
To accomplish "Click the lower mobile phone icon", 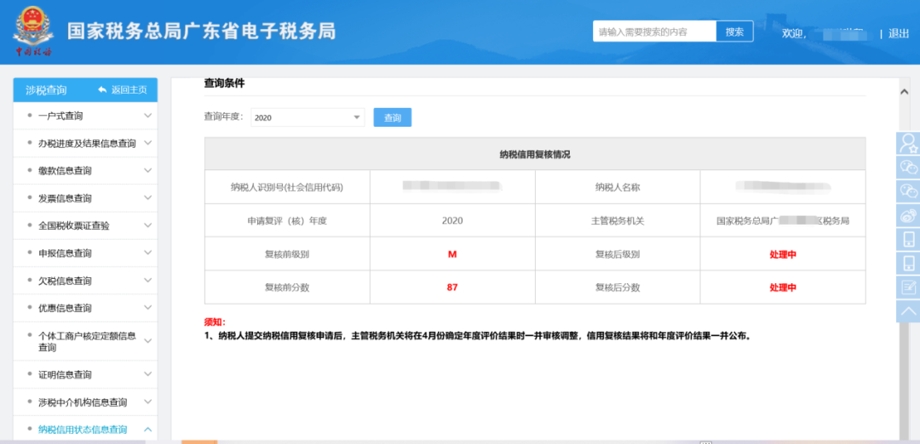I will click(x=908, y=263).
